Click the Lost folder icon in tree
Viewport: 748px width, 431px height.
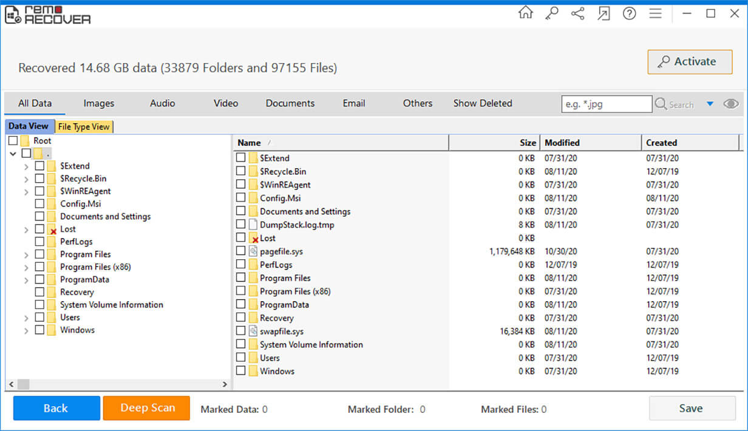(52, 229)
